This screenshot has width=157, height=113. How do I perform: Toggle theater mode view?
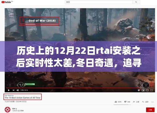[x=147, y=90]
